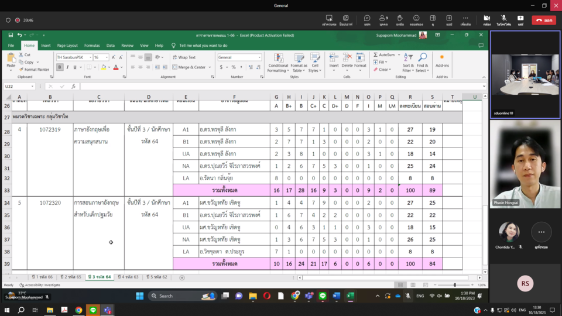Viewport: 562px width, 316px height.
Task: Toggle align text left
Action: tap(133, 67)
